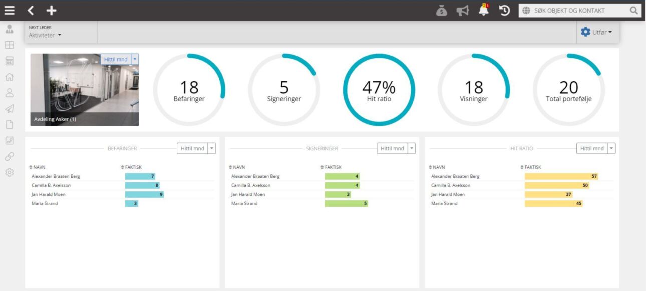This screenshot has height=291, width=646.
Task: Open the money bag icon
Action: click(441, 10)
